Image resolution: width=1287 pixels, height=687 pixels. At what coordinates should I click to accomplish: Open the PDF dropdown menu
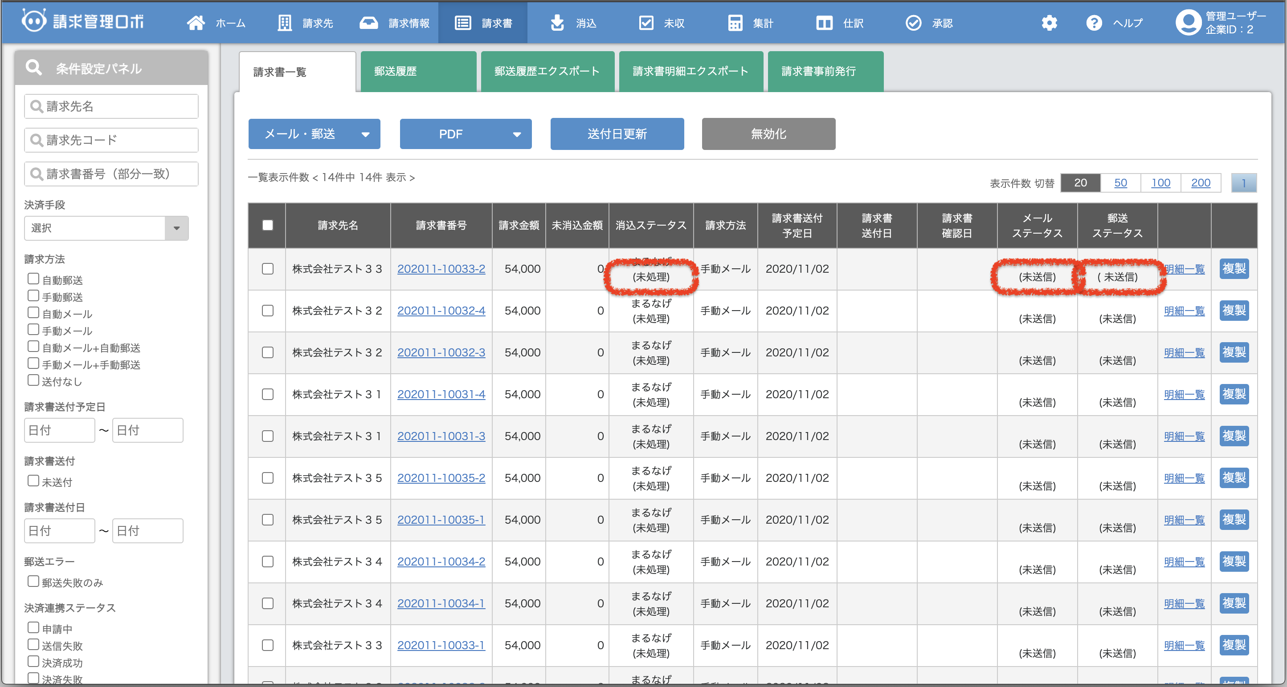coord(465,134)
